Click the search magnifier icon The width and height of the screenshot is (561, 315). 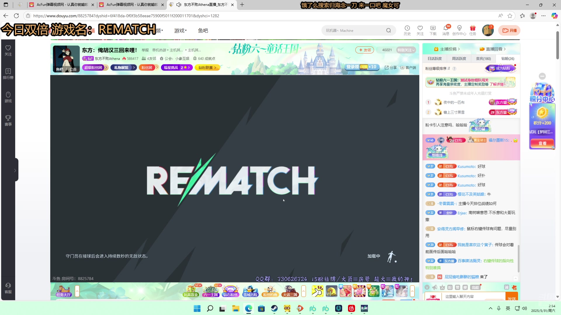click(x=388, y=30)
